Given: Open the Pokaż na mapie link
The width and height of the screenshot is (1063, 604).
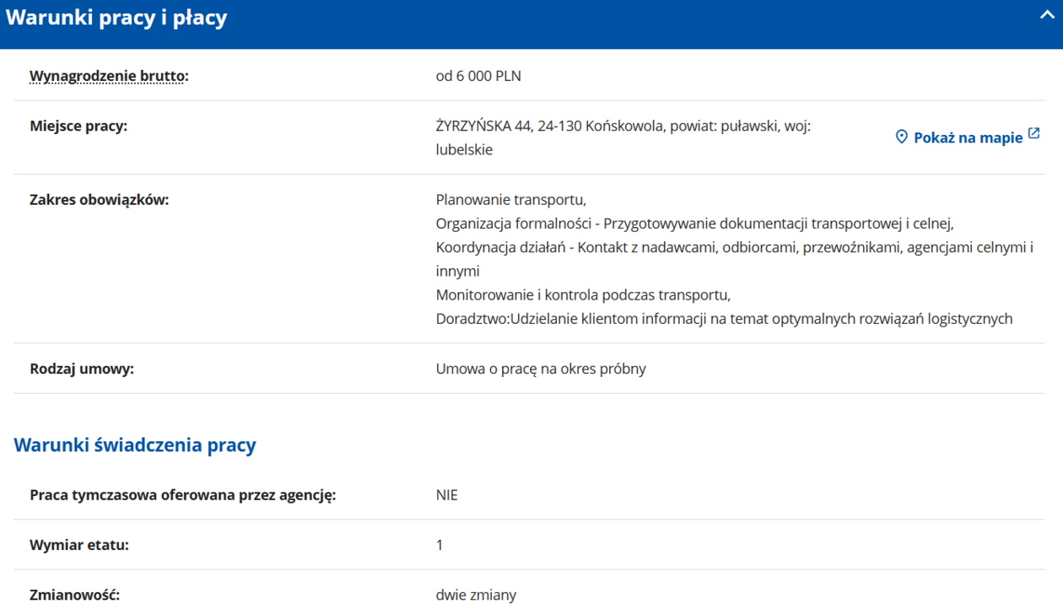Looking at the screenshot, I should [x=968, y=138].
